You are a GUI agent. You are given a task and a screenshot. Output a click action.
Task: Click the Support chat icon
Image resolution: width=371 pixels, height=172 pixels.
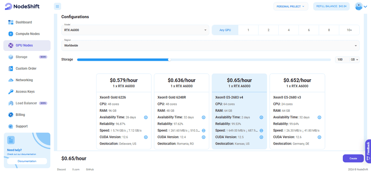[11, 126]
